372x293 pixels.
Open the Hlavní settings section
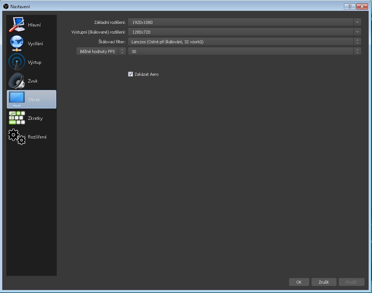31,25
